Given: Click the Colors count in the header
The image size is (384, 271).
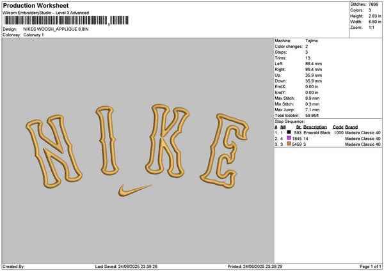Looking at the screenshot, I should coord(370,10).
